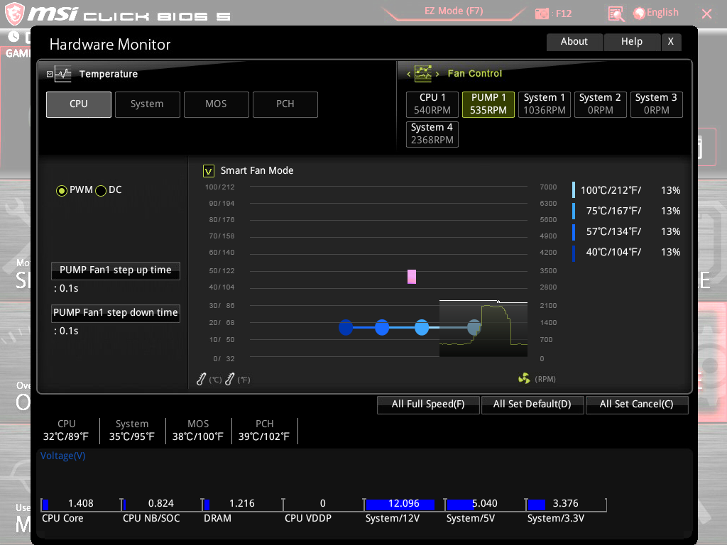Click PCH temperature reading 39°C/102°F
This screenshot has width=727, height=545.
click(264, 437)
